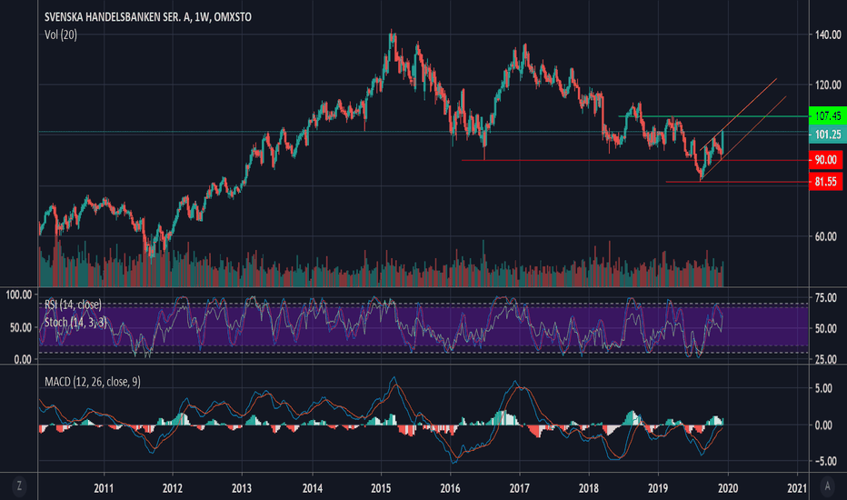
Task: Select the MACD (12, 26, close, 9) label
Action: tap(93, 382)
